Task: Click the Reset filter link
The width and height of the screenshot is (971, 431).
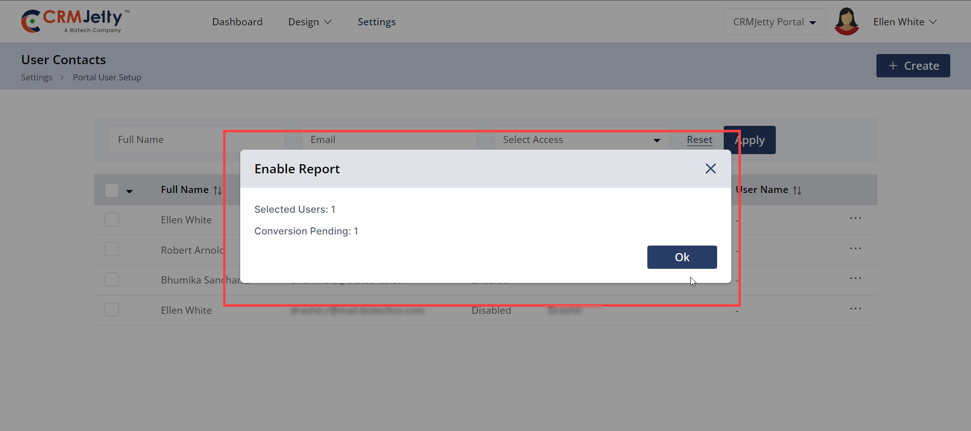Action: [699, 140]
